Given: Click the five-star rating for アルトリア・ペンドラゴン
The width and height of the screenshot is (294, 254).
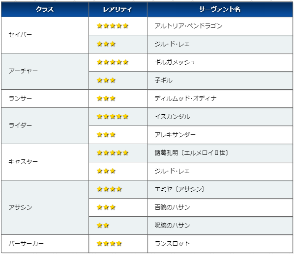Looking at the screenshot, I should point(113,26).
